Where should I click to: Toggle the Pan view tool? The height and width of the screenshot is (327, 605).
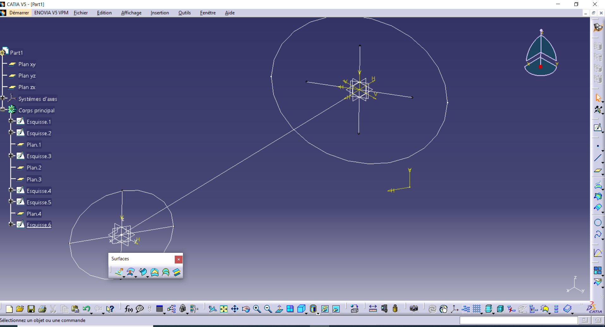tap(235, 309)
